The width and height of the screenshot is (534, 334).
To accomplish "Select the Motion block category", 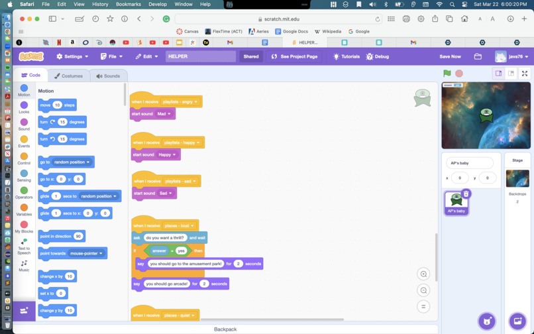I will point(24,90).
